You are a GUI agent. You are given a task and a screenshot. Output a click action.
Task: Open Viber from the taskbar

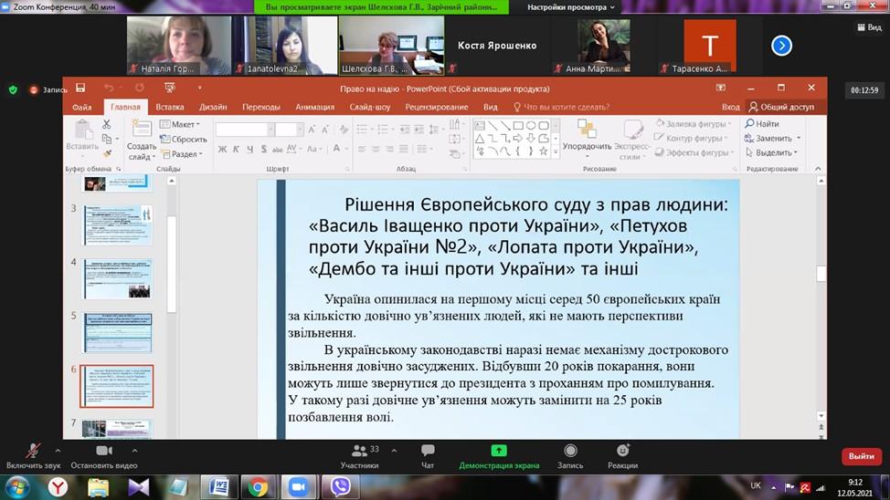pos(342,487)
